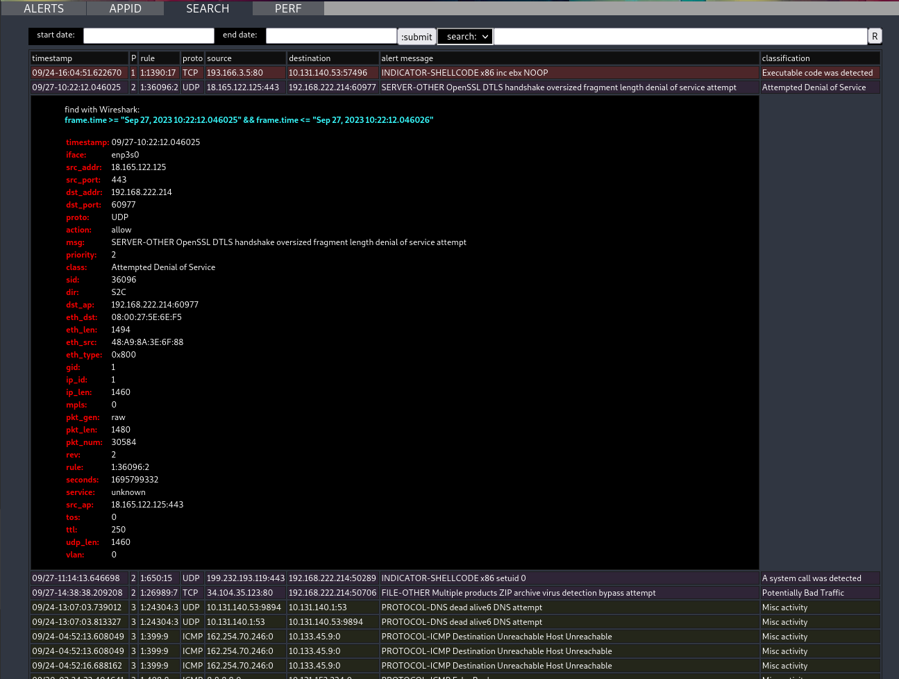Image resolution: width=899 pixels, height=679 pixels.
Task: Click the A system call was detected classification
Action: [x=821, y=578]
